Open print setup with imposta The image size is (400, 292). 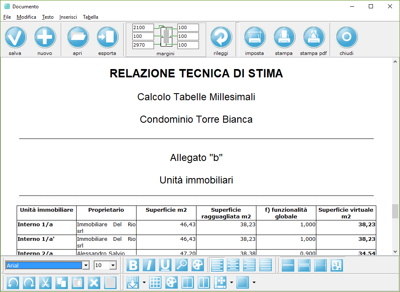point(254,37)
